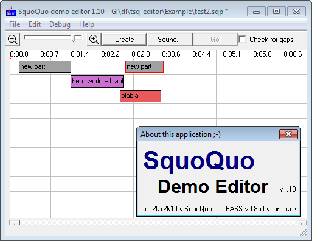Click the 0:05.1 time label on ruler

click(232, 54)
